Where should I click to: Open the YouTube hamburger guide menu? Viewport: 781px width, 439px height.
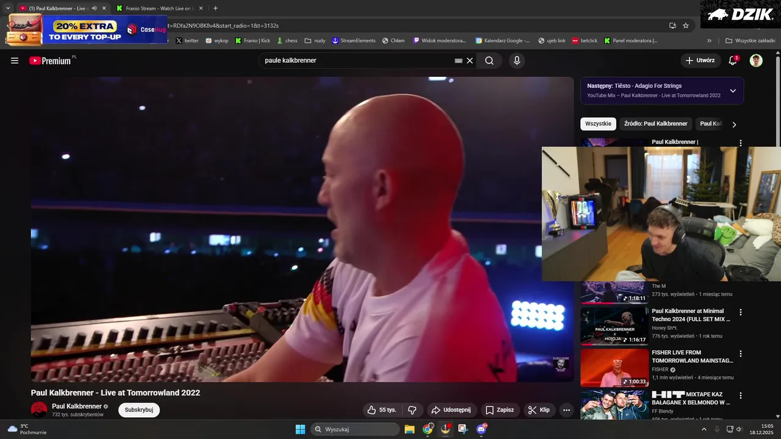15,60
